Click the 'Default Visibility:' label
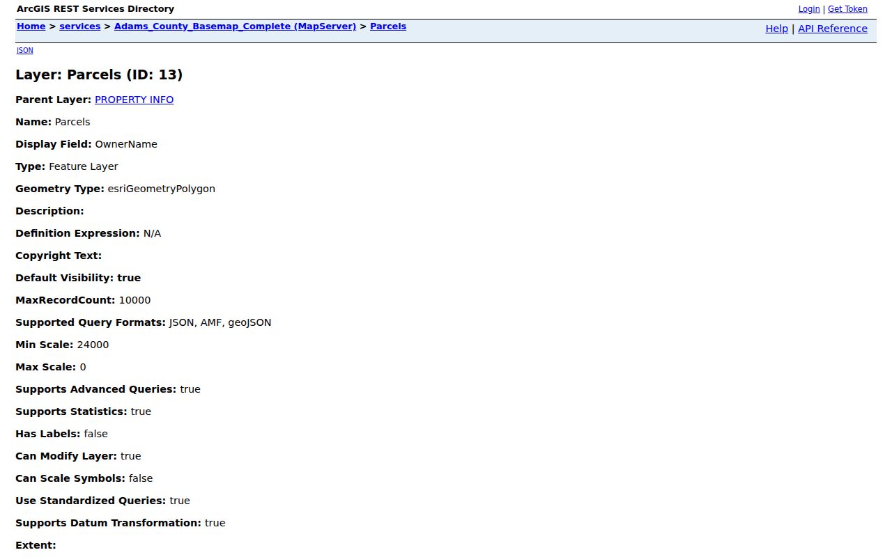The image size is (892, 557). 65,278
